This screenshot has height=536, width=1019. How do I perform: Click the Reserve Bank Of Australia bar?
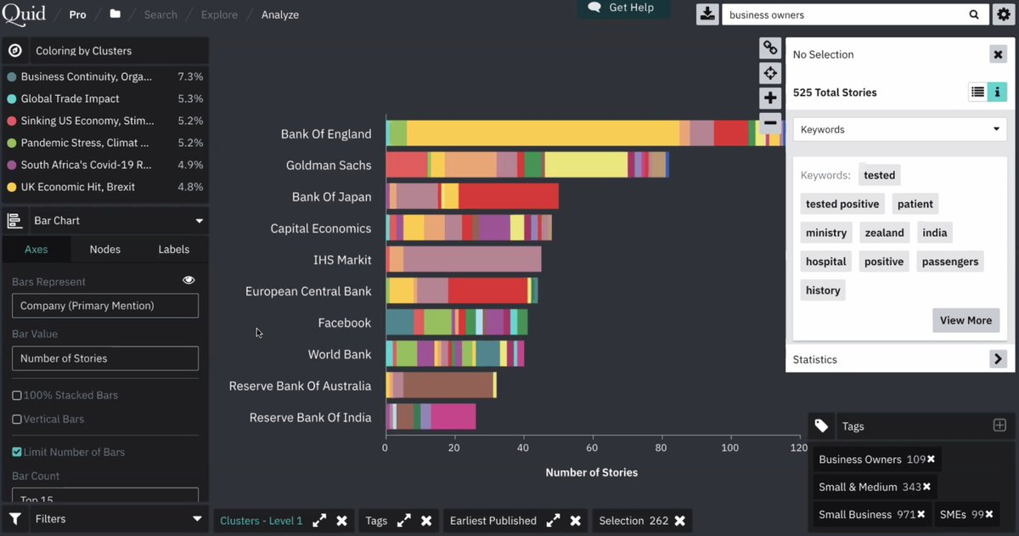(x=442, y=386)
